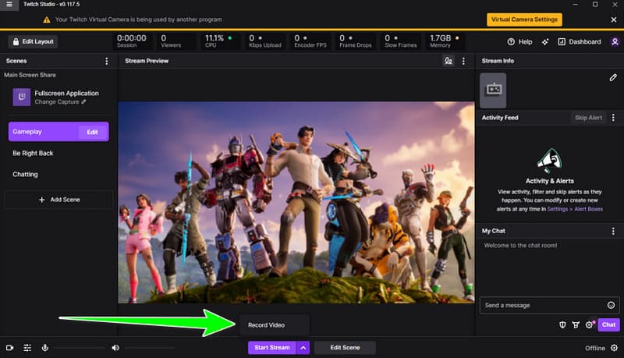The width and height of the screenshot is (624, 358).
Task: Click the Offline status label
Action: tap(595, 348)
